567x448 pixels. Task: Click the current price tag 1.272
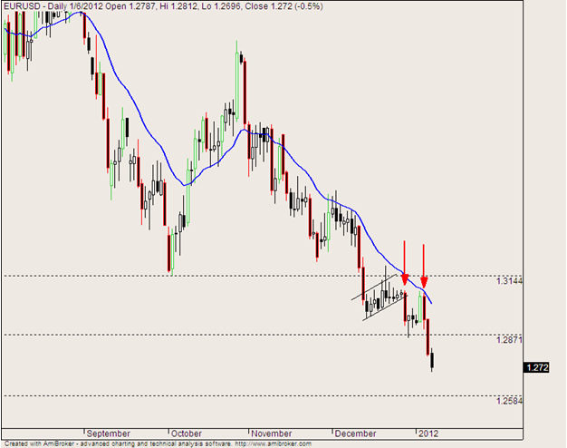pyautogui.click(x=536, y=367)
